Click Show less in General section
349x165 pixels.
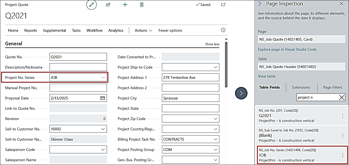(212, 44)
